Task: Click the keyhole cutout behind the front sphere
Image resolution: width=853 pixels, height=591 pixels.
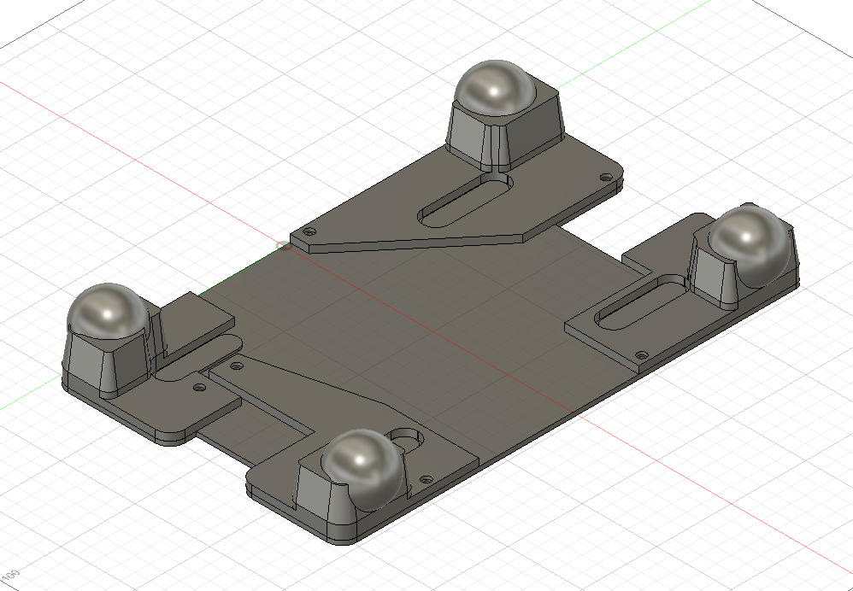Action: [x=410, y=437]
